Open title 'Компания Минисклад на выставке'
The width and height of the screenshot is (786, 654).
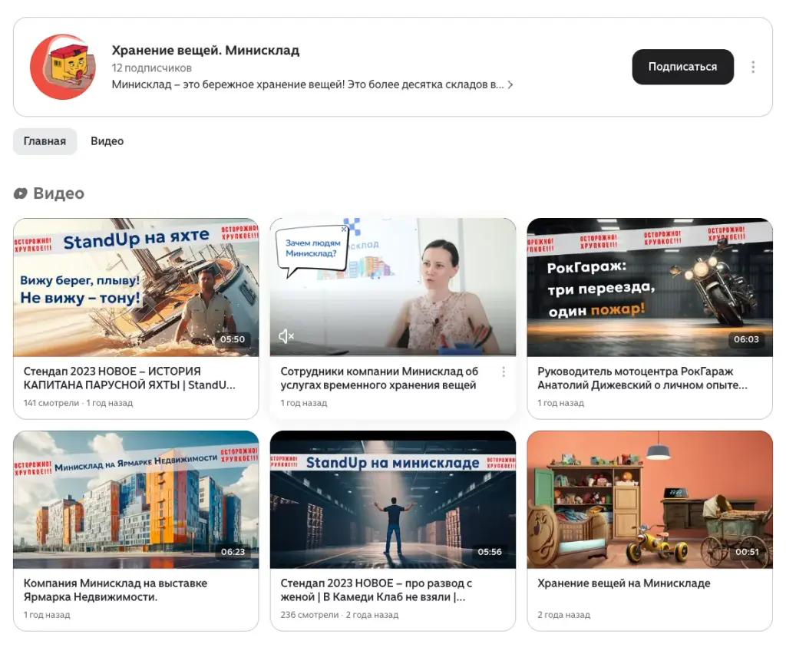[115, 590]
